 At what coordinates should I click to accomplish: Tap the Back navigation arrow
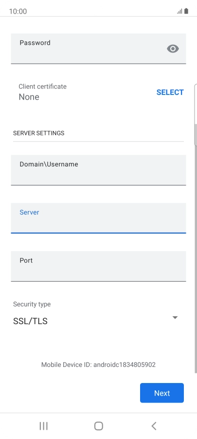click(x=154, y=426)
